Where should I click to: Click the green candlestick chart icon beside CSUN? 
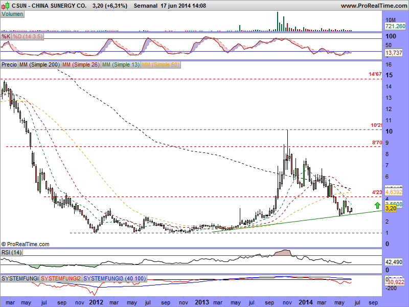[6, 5]
